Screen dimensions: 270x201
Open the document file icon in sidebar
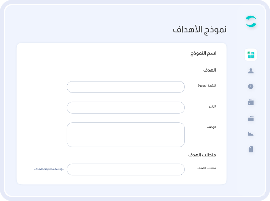[251, 149]
